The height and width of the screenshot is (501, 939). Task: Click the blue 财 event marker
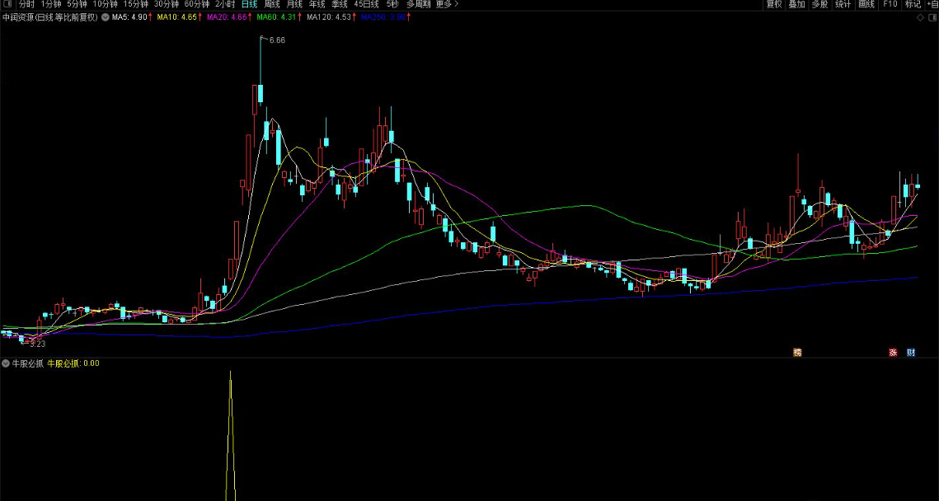point(911,353)
